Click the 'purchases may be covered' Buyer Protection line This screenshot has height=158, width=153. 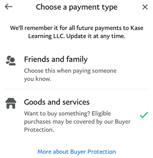(77, 122)
